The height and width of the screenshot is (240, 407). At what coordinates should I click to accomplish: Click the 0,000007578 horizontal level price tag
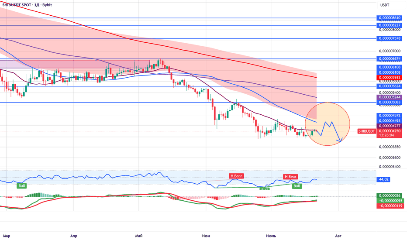point(390,38)
